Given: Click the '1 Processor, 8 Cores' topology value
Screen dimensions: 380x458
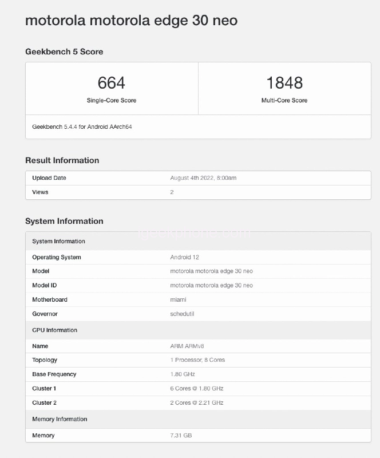Looking at the screenshot, I should pos(197,360).
